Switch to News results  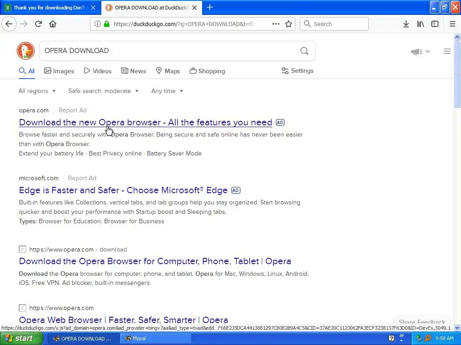pyautogui.click(x=133, y=71)
